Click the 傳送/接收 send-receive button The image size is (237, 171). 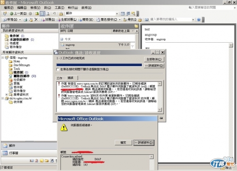pyautogui.click(x=107, y=20)
